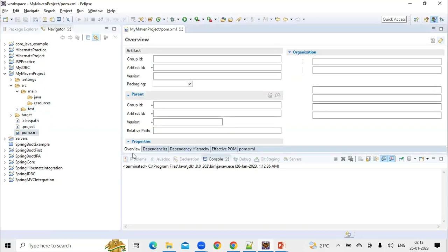
Task: Click the Coverage run toolbar icon
Action: (197, 20)
